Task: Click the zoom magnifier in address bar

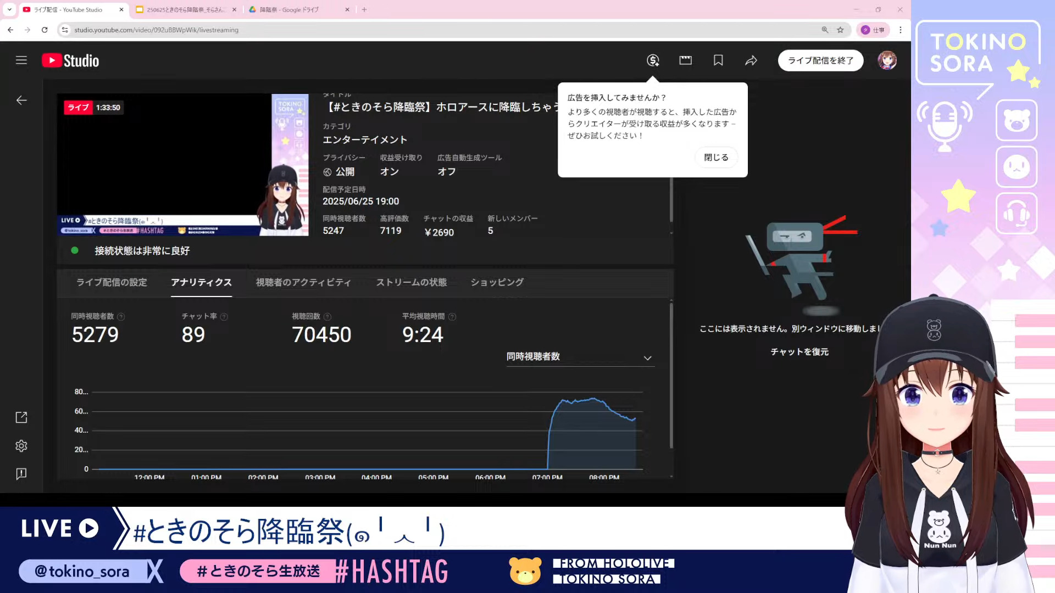Action: click(825, 30)
